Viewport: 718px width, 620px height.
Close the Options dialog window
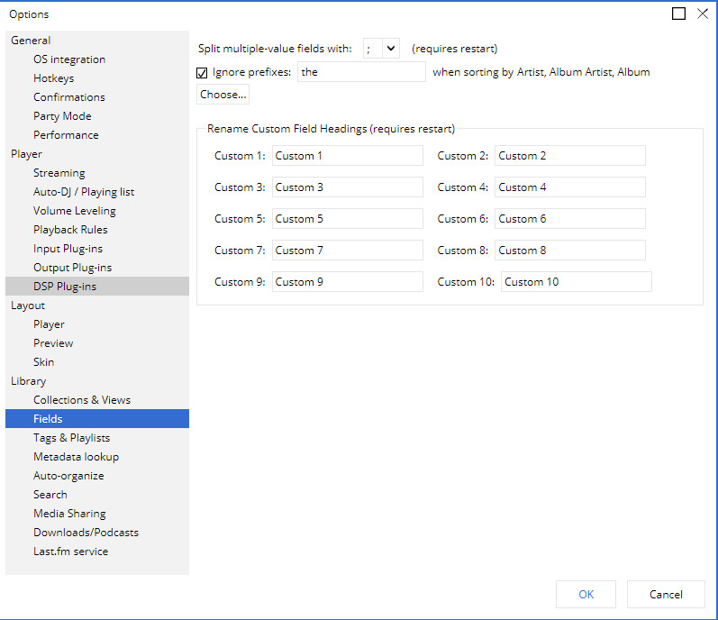click(x=703, y=14)
